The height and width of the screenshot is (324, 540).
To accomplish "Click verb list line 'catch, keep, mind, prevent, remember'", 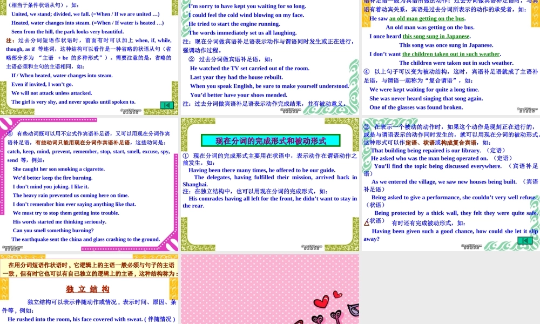I will coord(89,152).
